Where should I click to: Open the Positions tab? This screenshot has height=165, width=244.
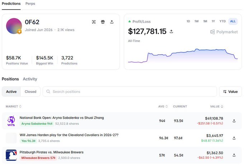click(x=10, y=79)
